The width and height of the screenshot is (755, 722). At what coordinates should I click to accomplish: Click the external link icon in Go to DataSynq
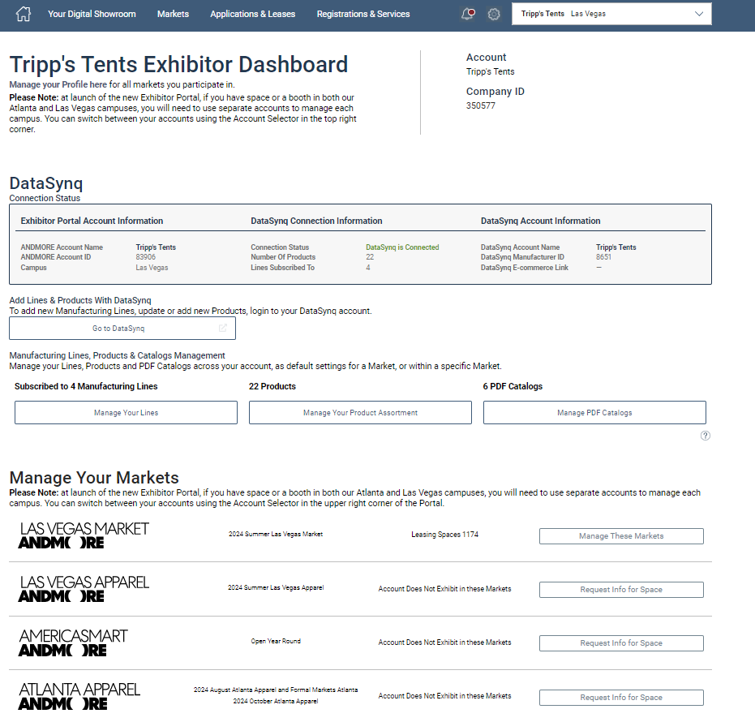click(x=222, y=328)
